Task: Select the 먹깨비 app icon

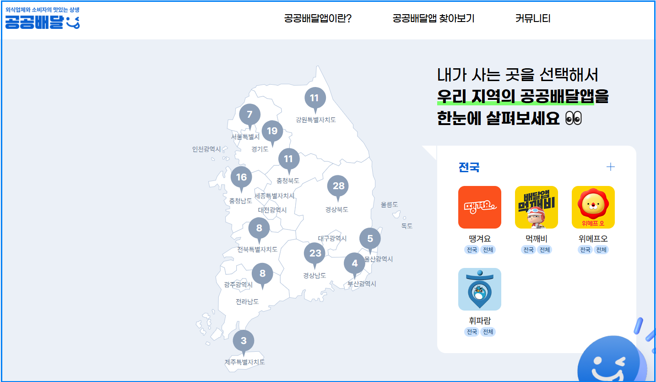Action: (537, 207)
